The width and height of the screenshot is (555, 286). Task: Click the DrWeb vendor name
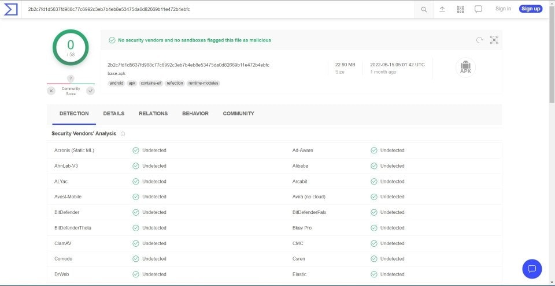coord(62,274)
